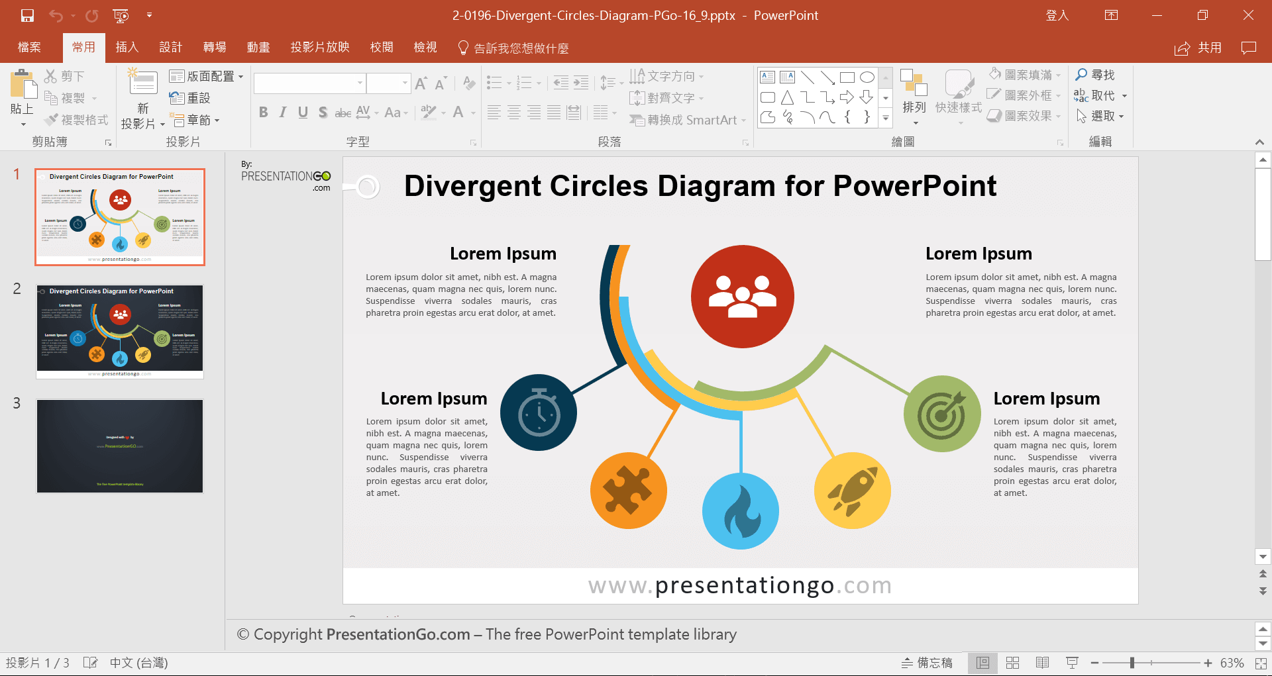The image size is (1272, 676).
Task: Clear all formatting eraser icon
Action: [x=469, y=83]
